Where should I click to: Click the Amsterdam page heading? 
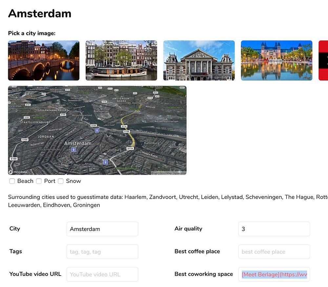tap(40, 13)
